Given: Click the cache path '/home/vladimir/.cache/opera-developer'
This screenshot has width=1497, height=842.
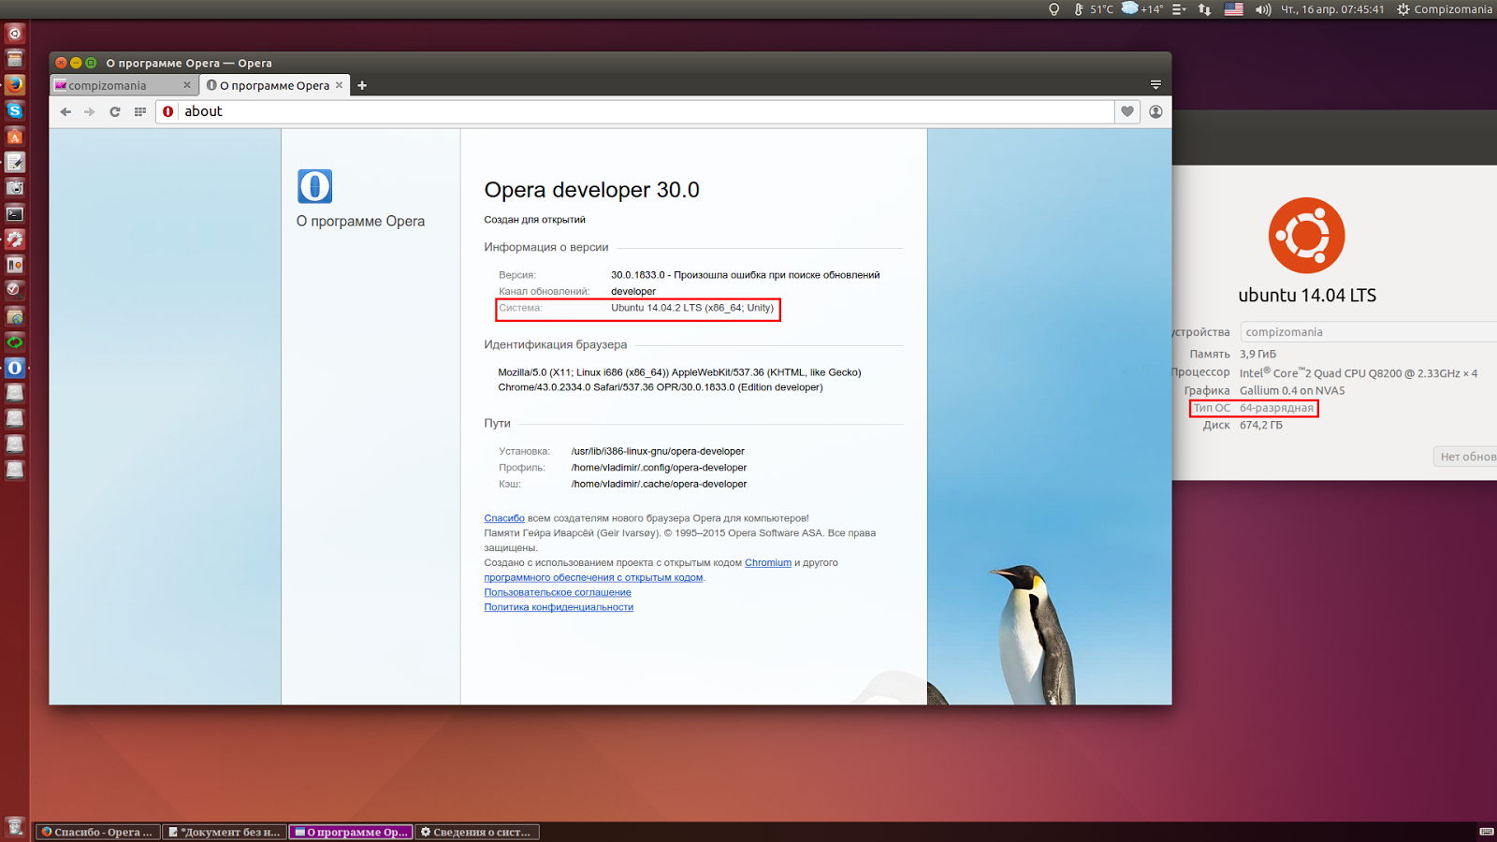Looking at the screenshot, I should click(x=659, y=485).
